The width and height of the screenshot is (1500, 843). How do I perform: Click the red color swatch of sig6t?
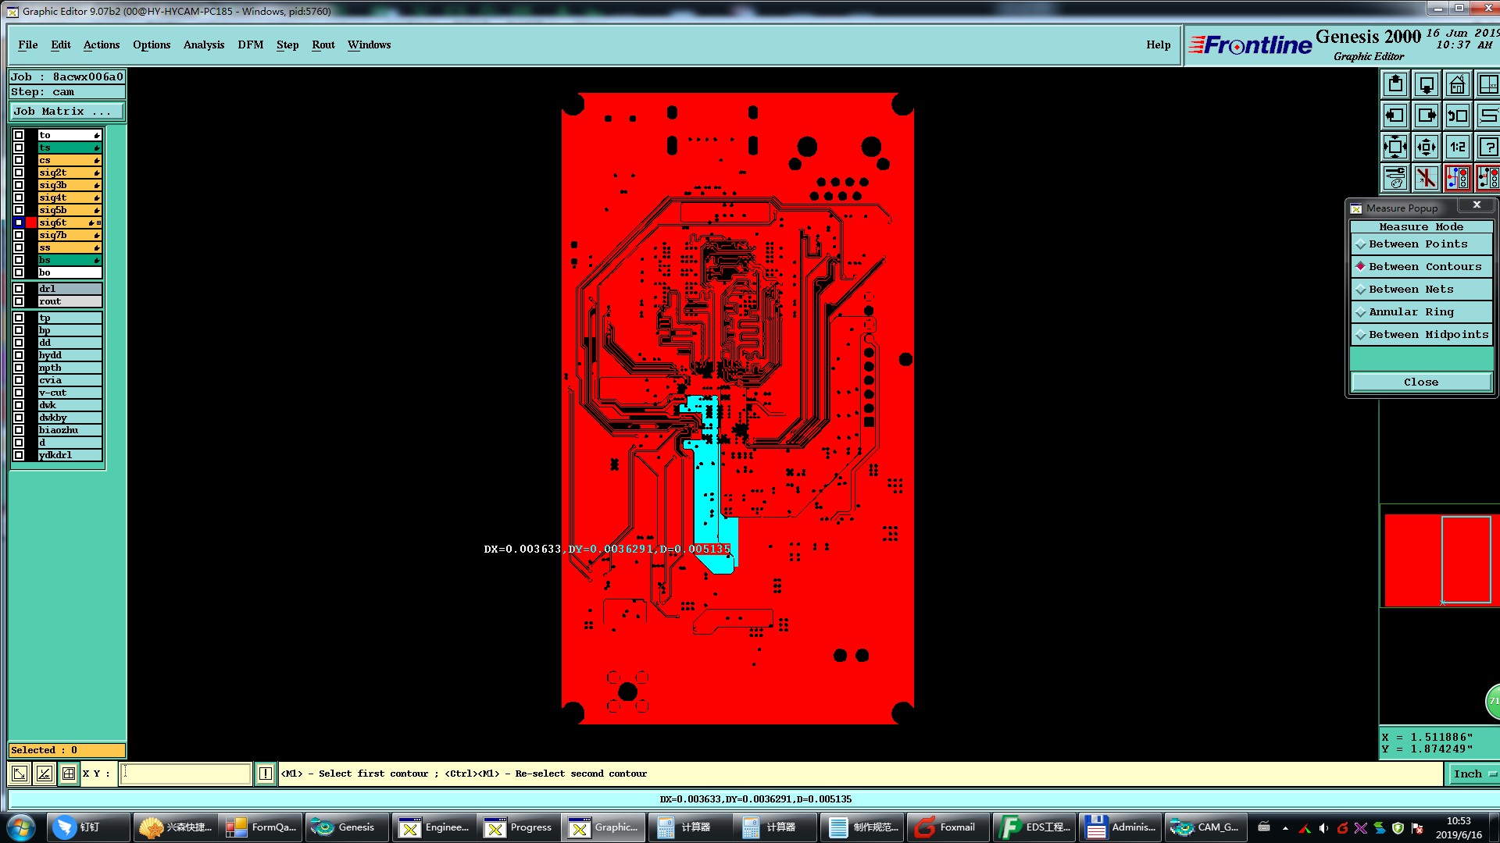tap(31, 222)
